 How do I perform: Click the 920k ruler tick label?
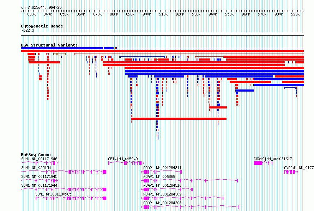click(x=180, y=14)
